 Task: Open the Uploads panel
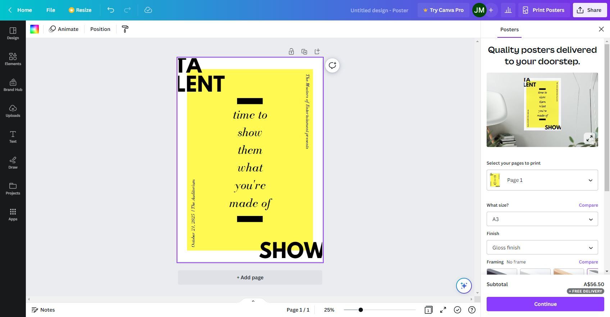(x=13, y=111)
